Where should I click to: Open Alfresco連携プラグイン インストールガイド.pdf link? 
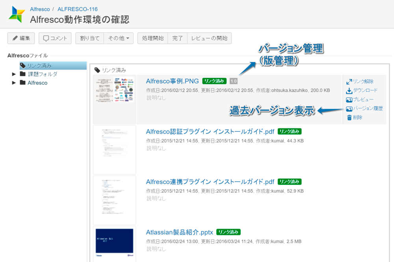click(210, 182)
